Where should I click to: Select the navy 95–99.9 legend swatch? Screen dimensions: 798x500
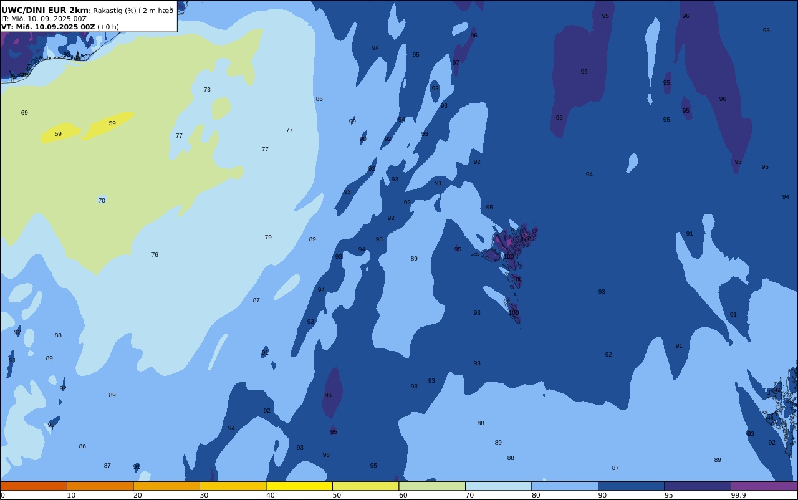click(x=698, y=486)
